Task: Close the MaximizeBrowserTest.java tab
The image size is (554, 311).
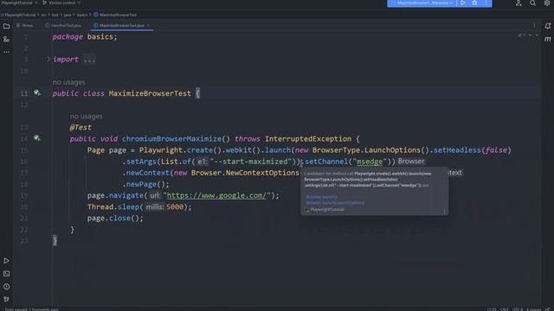Action: pyautogui.click(x=148, y=25)
